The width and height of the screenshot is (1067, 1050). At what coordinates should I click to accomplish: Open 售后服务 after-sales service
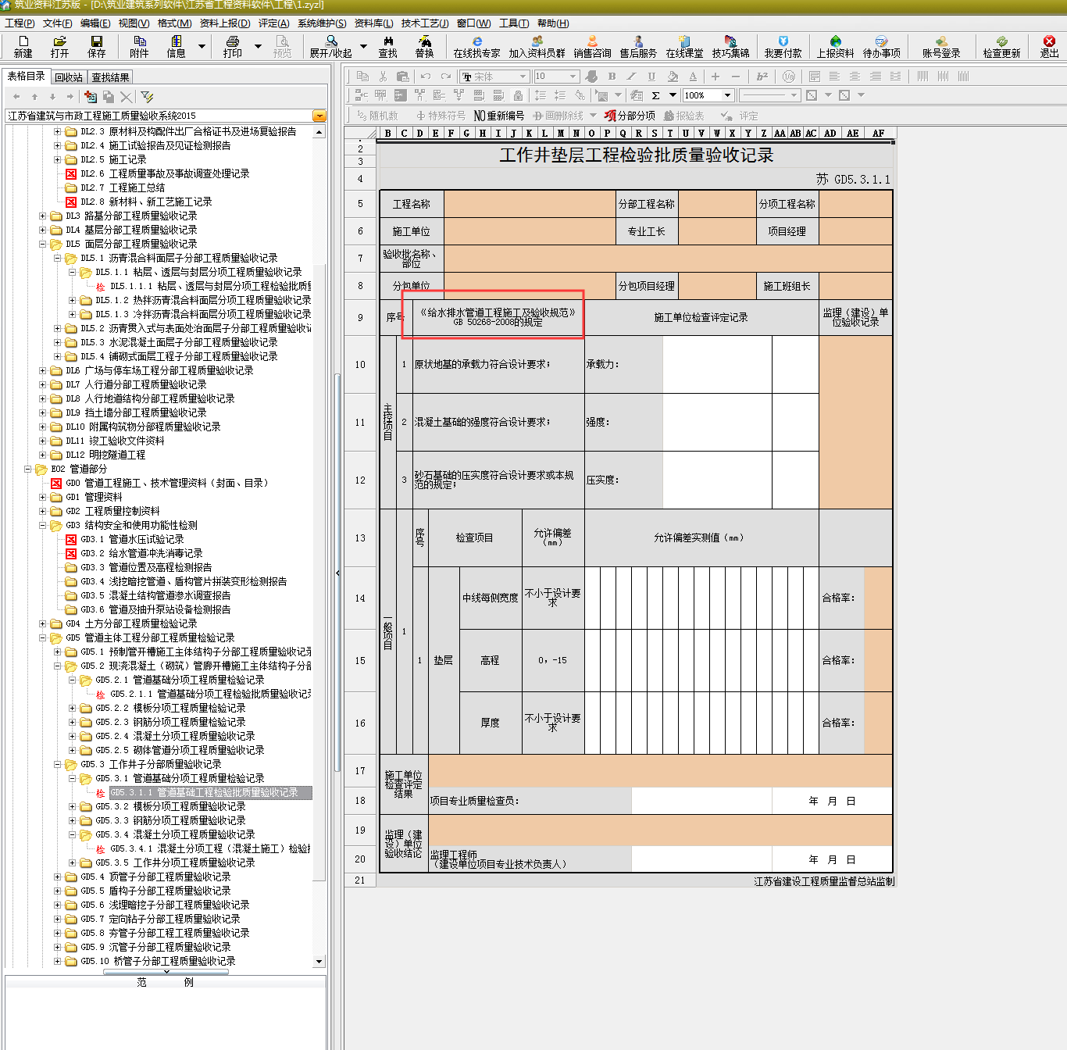click(638, 46)
